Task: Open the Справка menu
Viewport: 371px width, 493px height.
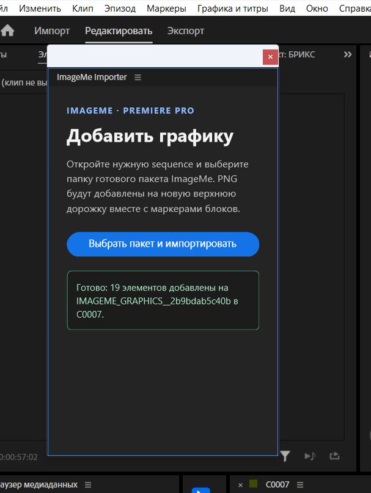Action: point(355,8)
